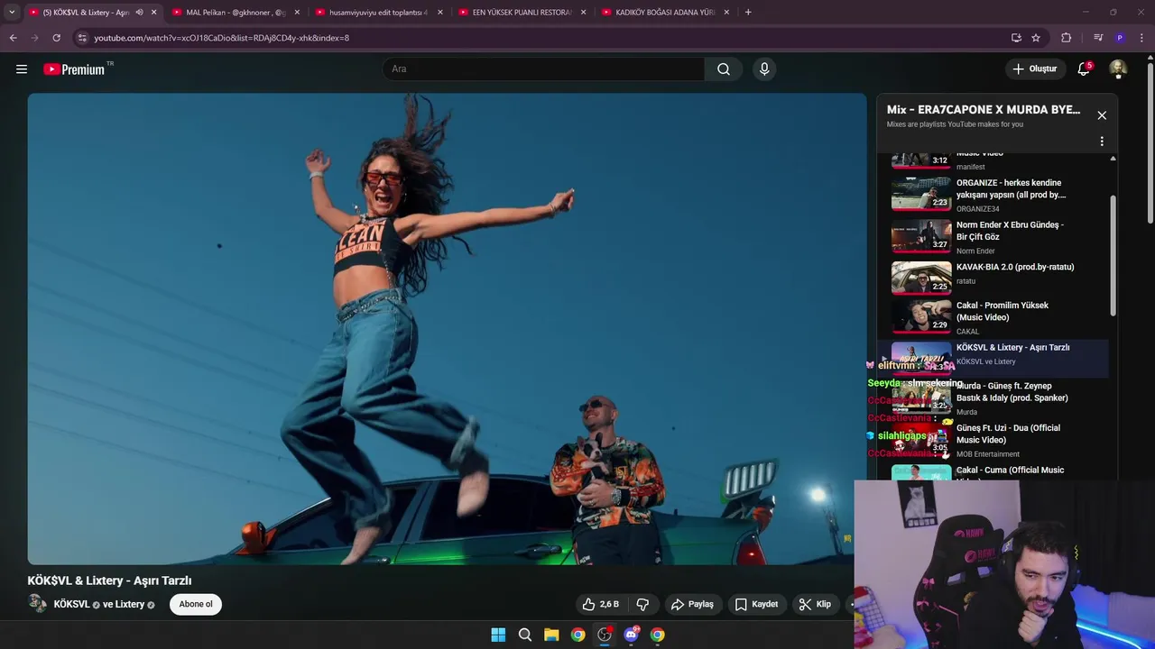Open new browser tab

(748, 13)
